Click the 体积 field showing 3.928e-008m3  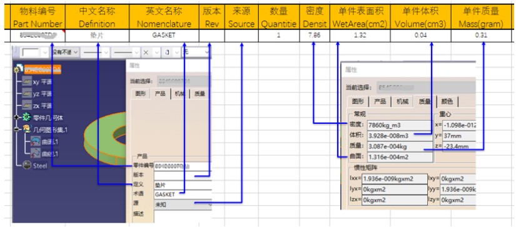tap(400, 136)
